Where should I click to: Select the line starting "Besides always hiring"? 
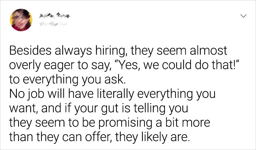(118, 51)
